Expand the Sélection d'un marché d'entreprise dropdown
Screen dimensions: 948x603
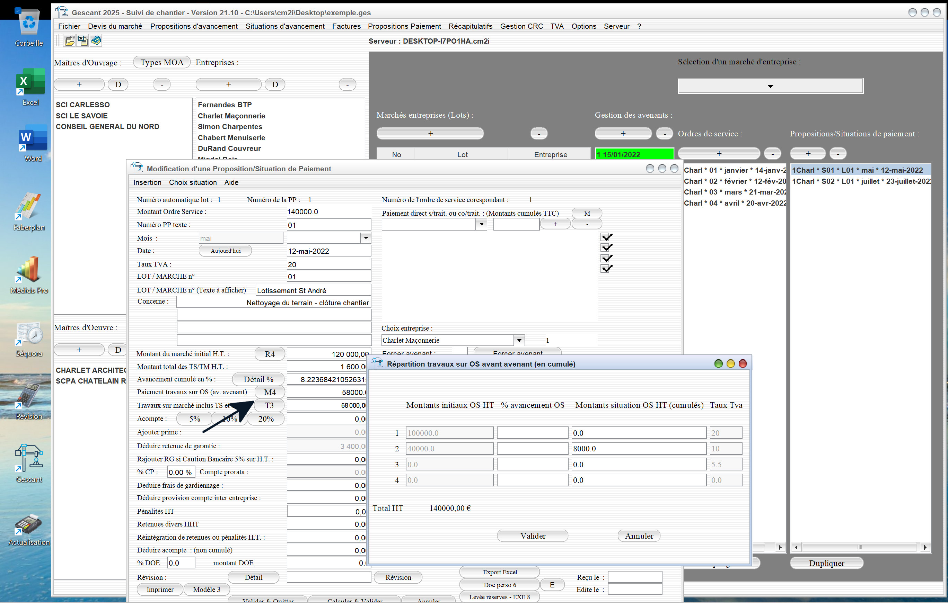tap(771, 86)
